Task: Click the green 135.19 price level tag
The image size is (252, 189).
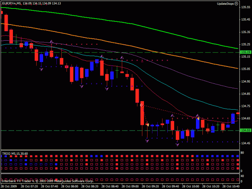Action: (246, 52)
